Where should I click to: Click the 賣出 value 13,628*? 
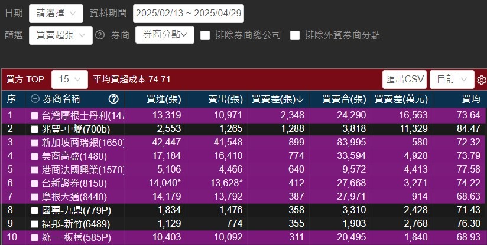pos(227,183)
